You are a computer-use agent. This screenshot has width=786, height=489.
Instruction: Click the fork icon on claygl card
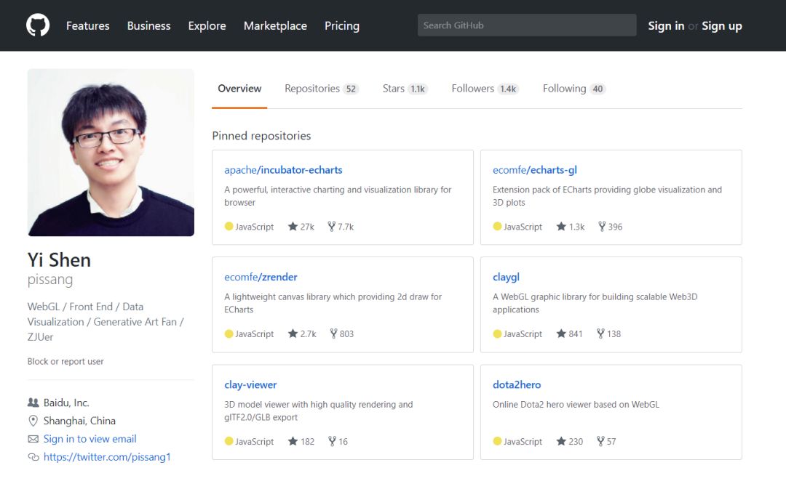pos(600,334)
